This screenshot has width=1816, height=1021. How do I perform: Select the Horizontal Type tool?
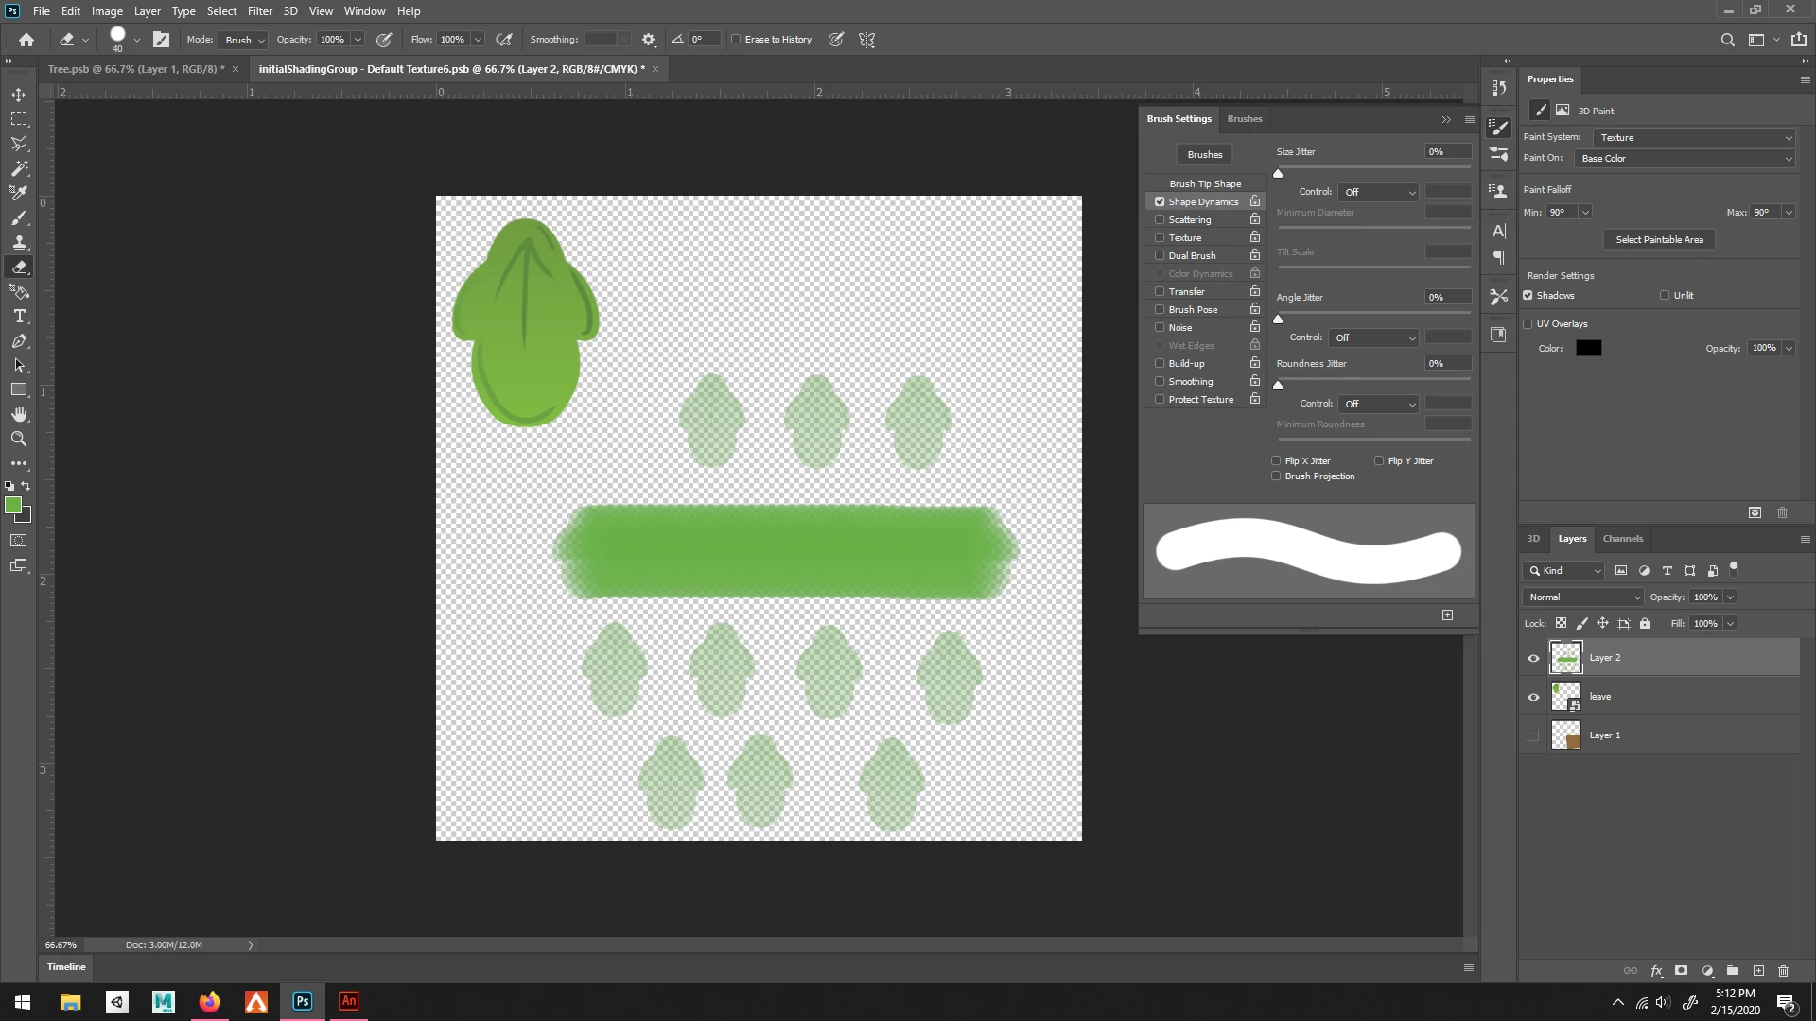19,317
